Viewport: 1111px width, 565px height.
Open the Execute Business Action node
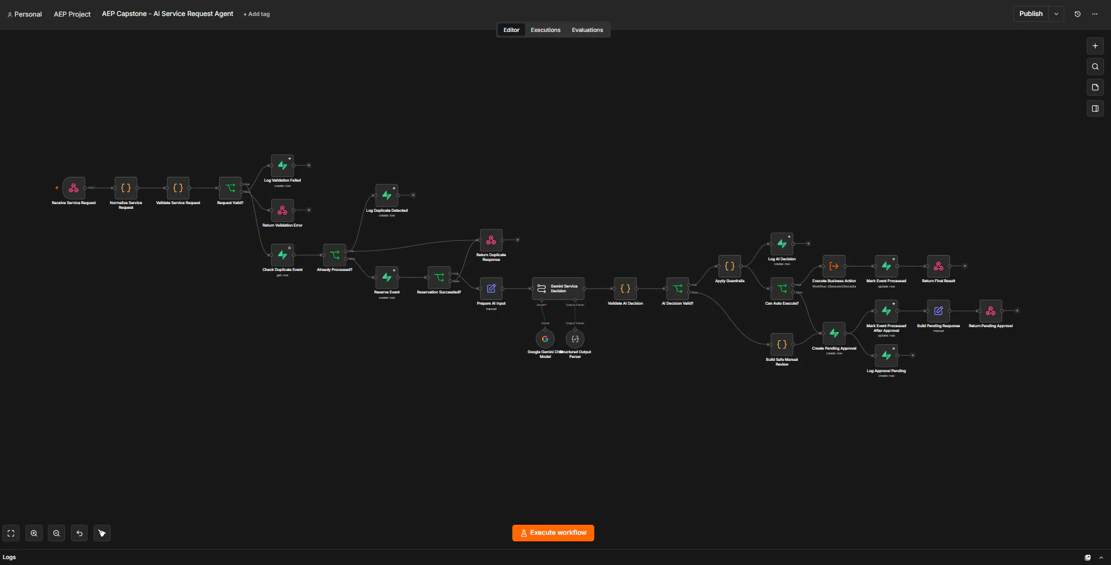click(x=834, y=266)
